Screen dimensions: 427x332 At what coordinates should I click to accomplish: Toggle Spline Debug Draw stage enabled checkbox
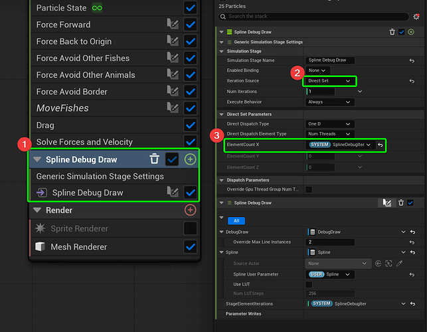pyautogui.click(x=172, y=159)
